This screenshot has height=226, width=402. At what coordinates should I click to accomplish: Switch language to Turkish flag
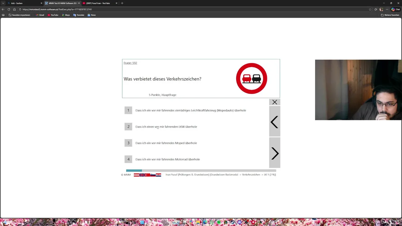coord(147,175)
